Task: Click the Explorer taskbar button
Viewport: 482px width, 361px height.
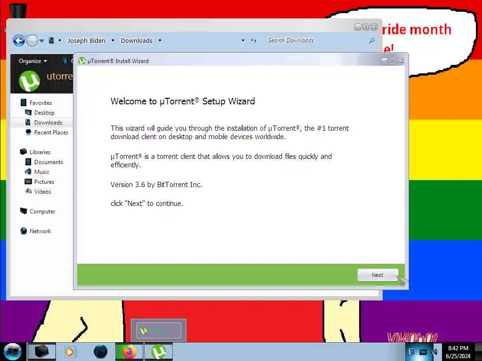Action: 42,352
